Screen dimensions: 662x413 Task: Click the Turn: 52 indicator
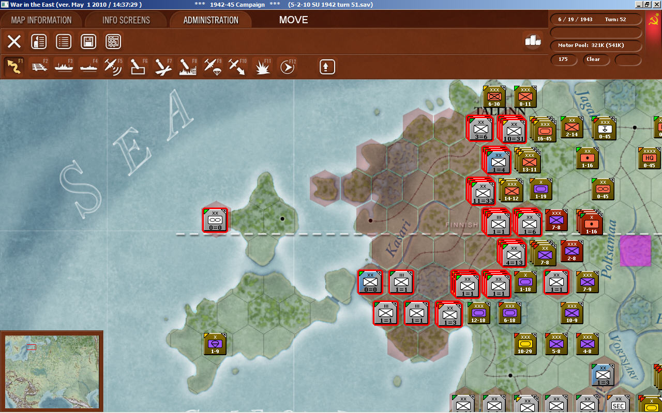point(615,20)
